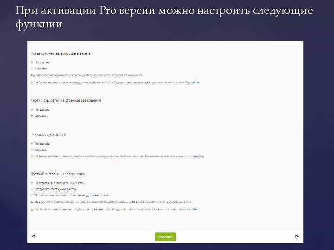Click the slide title При активации Pro версии

[x=164, y=17]
